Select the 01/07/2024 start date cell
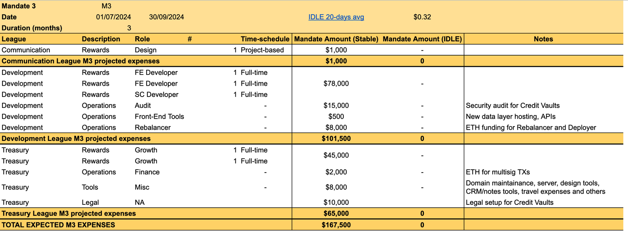628x232 pixels. (113, 17)
